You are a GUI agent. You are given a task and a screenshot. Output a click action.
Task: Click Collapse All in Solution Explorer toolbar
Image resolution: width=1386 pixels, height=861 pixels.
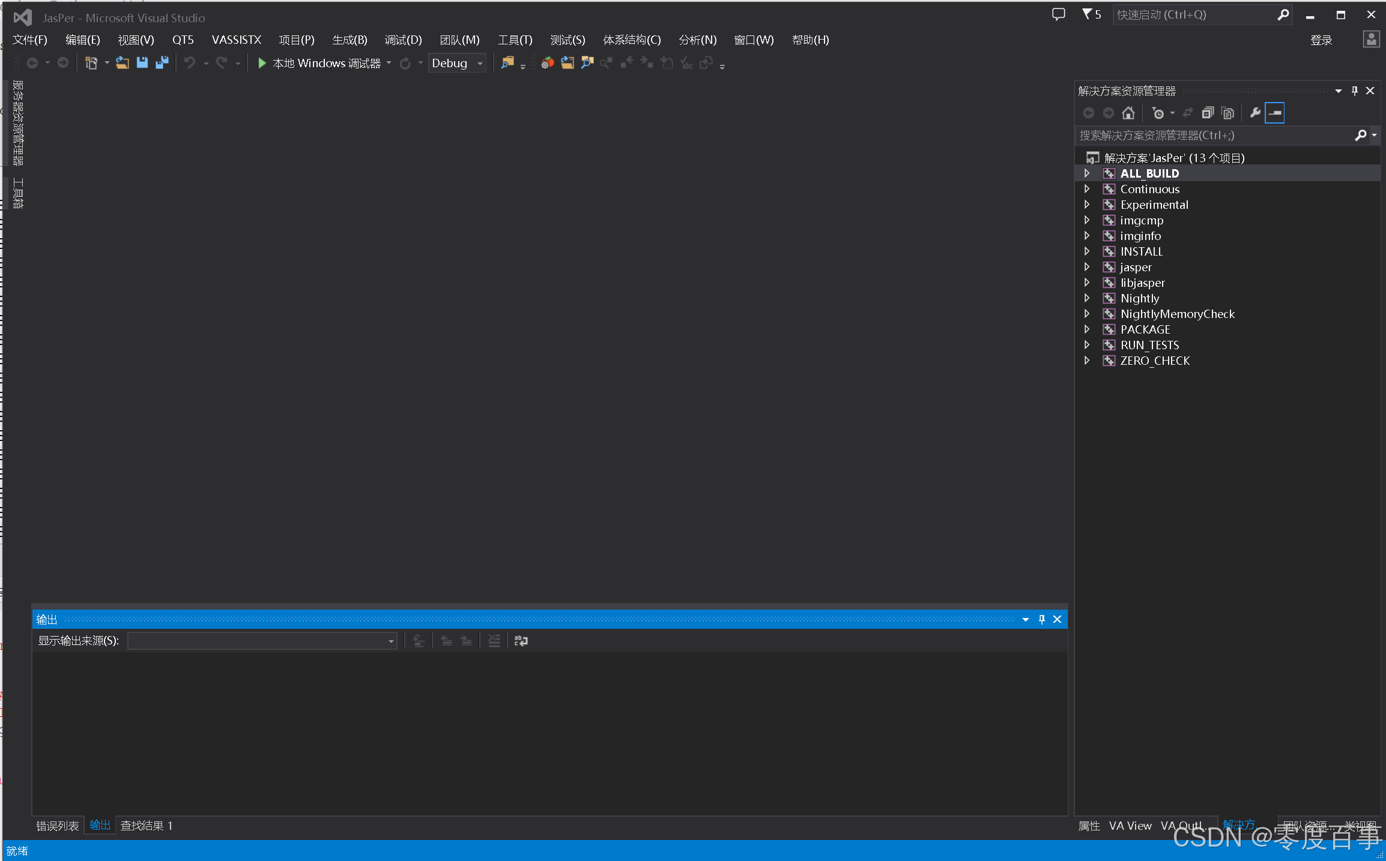pyautogui.click(x=1208, y=113)
